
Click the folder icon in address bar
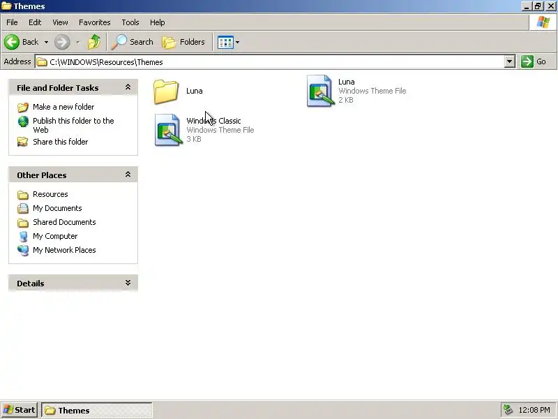pos(42,62)
